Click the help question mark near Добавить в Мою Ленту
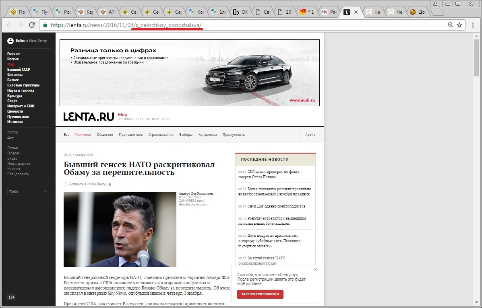This screenshot has width=482, height=308. (x=110, y=185)
